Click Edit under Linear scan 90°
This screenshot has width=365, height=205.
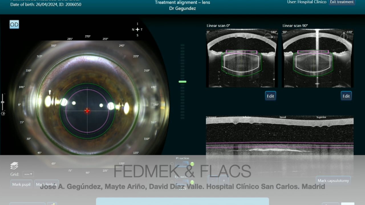(346, 96)
